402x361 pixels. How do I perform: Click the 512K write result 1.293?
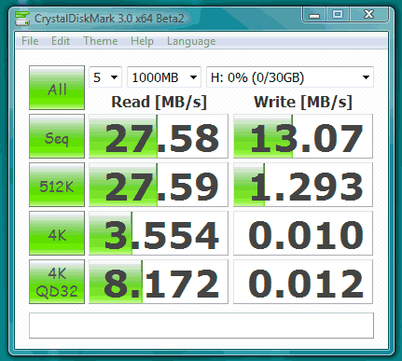(x=303, y=185)
